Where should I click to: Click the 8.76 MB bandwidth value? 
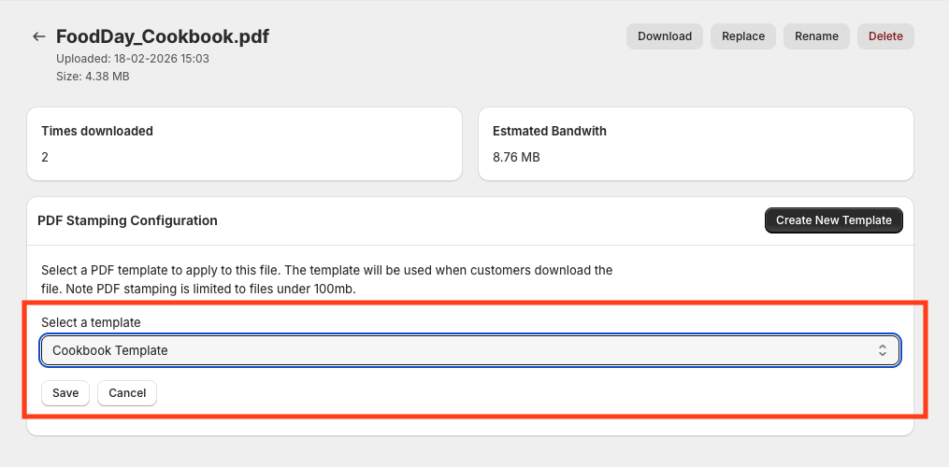516,157
